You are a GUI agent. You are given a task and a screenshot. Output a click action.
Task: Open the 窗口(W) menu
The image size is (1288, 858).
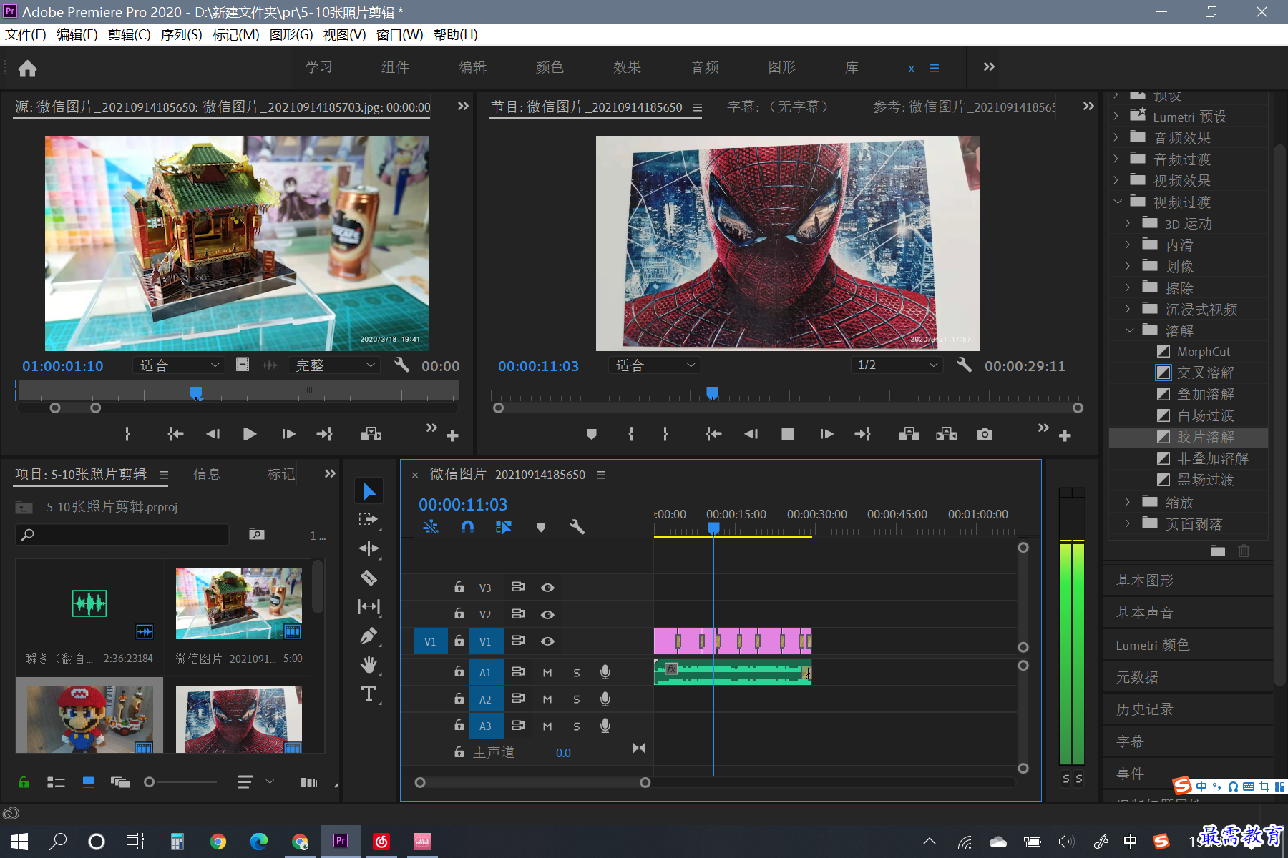click(x=399, y=35)
